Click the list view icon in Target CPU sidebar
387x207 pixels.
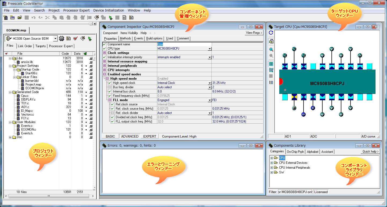(x=271, y=82)
